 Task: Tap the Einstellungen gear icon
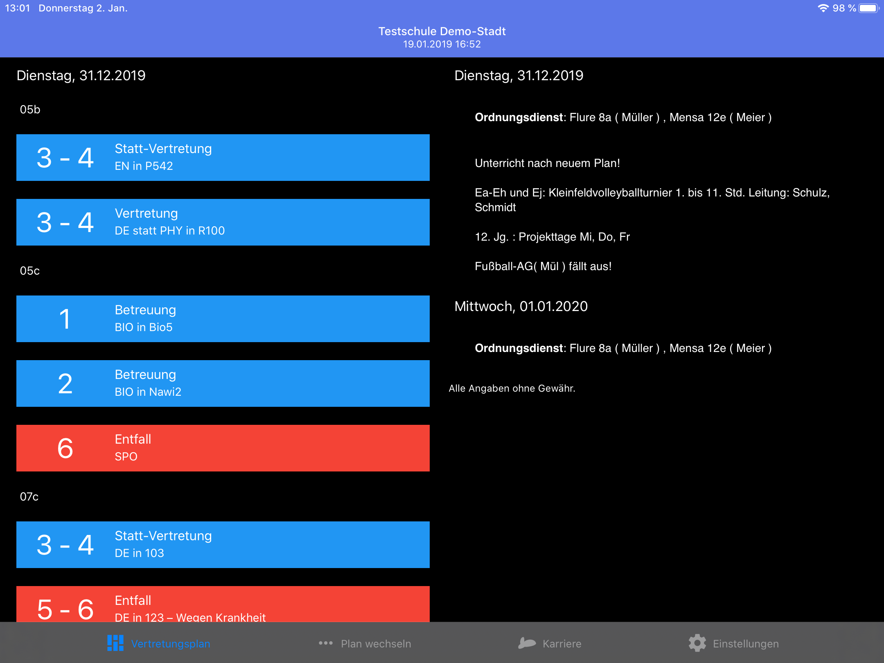(697, 643)
